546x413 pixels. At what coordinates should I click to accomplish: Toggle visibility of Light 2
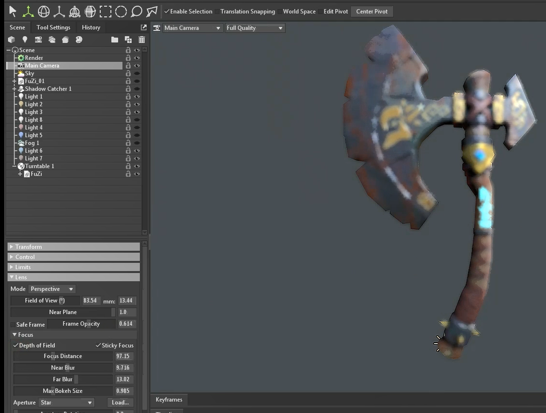point(137,104)
